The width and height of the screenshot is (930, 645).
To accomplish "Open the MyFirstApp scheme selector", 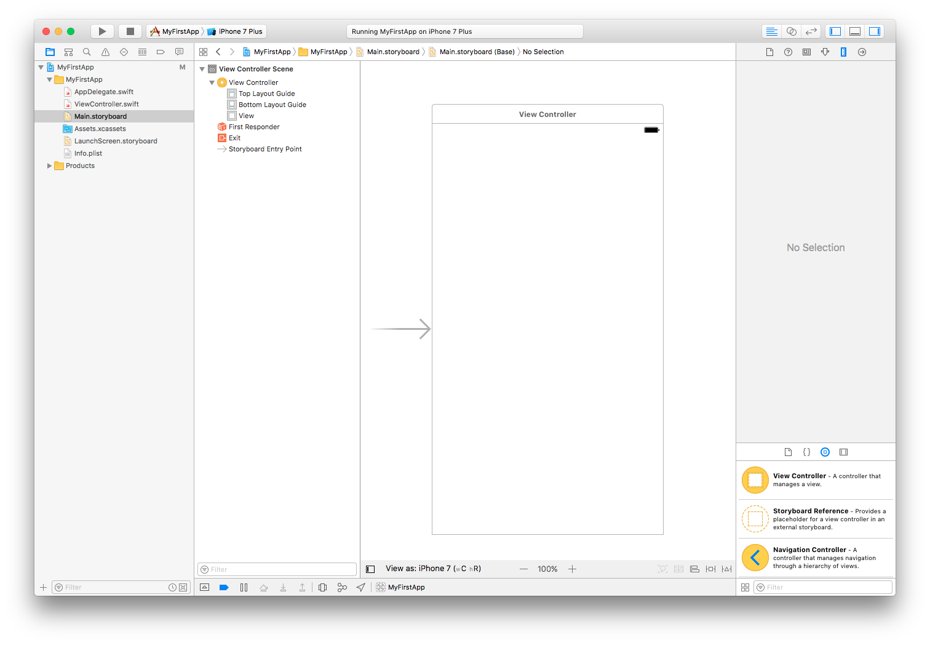I will [x=175, y=31].
